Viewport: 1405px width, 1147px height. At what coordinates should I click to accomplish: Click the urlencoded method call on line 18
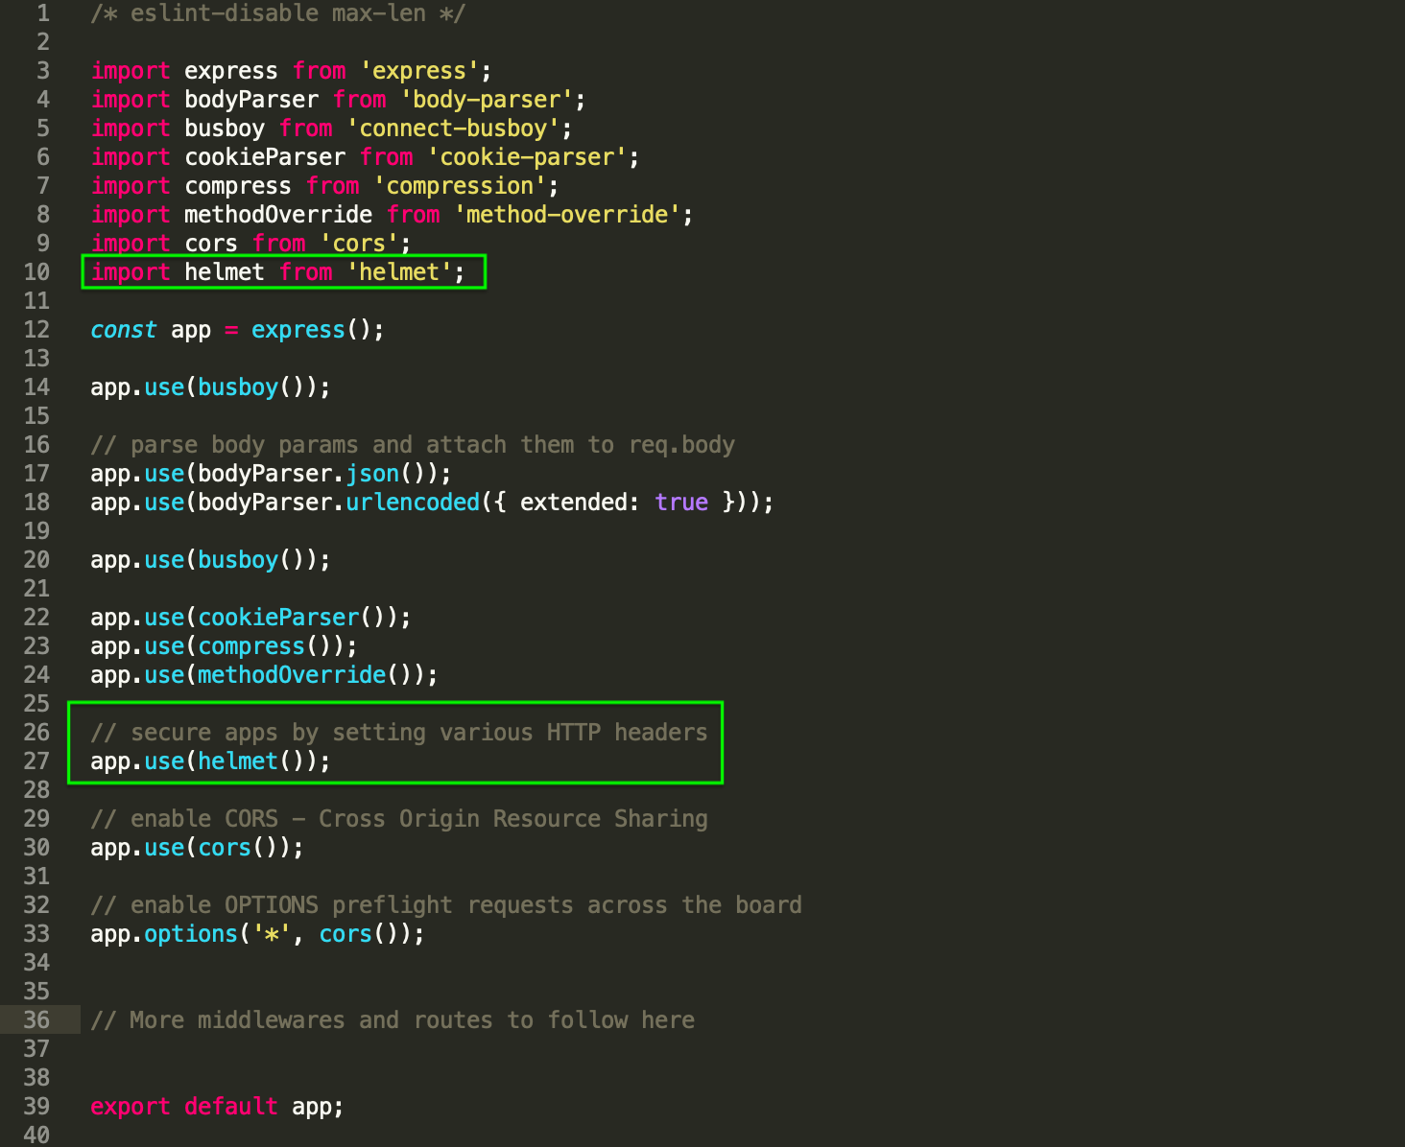(413, 502)
